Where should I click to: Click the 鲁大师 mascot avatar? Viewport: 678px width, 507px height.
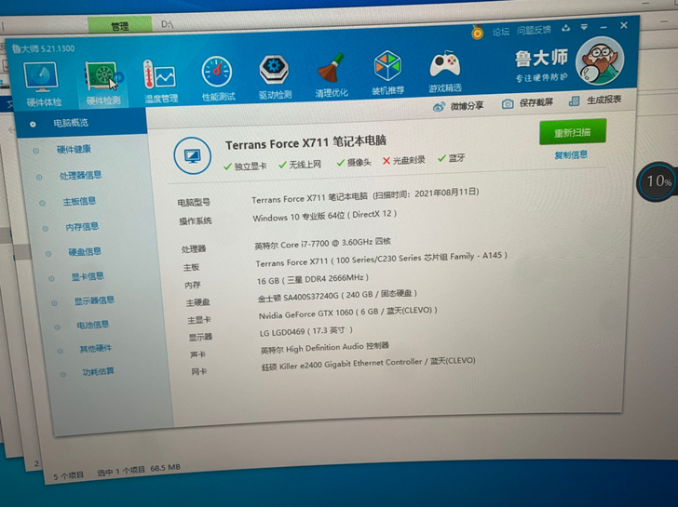tap(600, 60)
